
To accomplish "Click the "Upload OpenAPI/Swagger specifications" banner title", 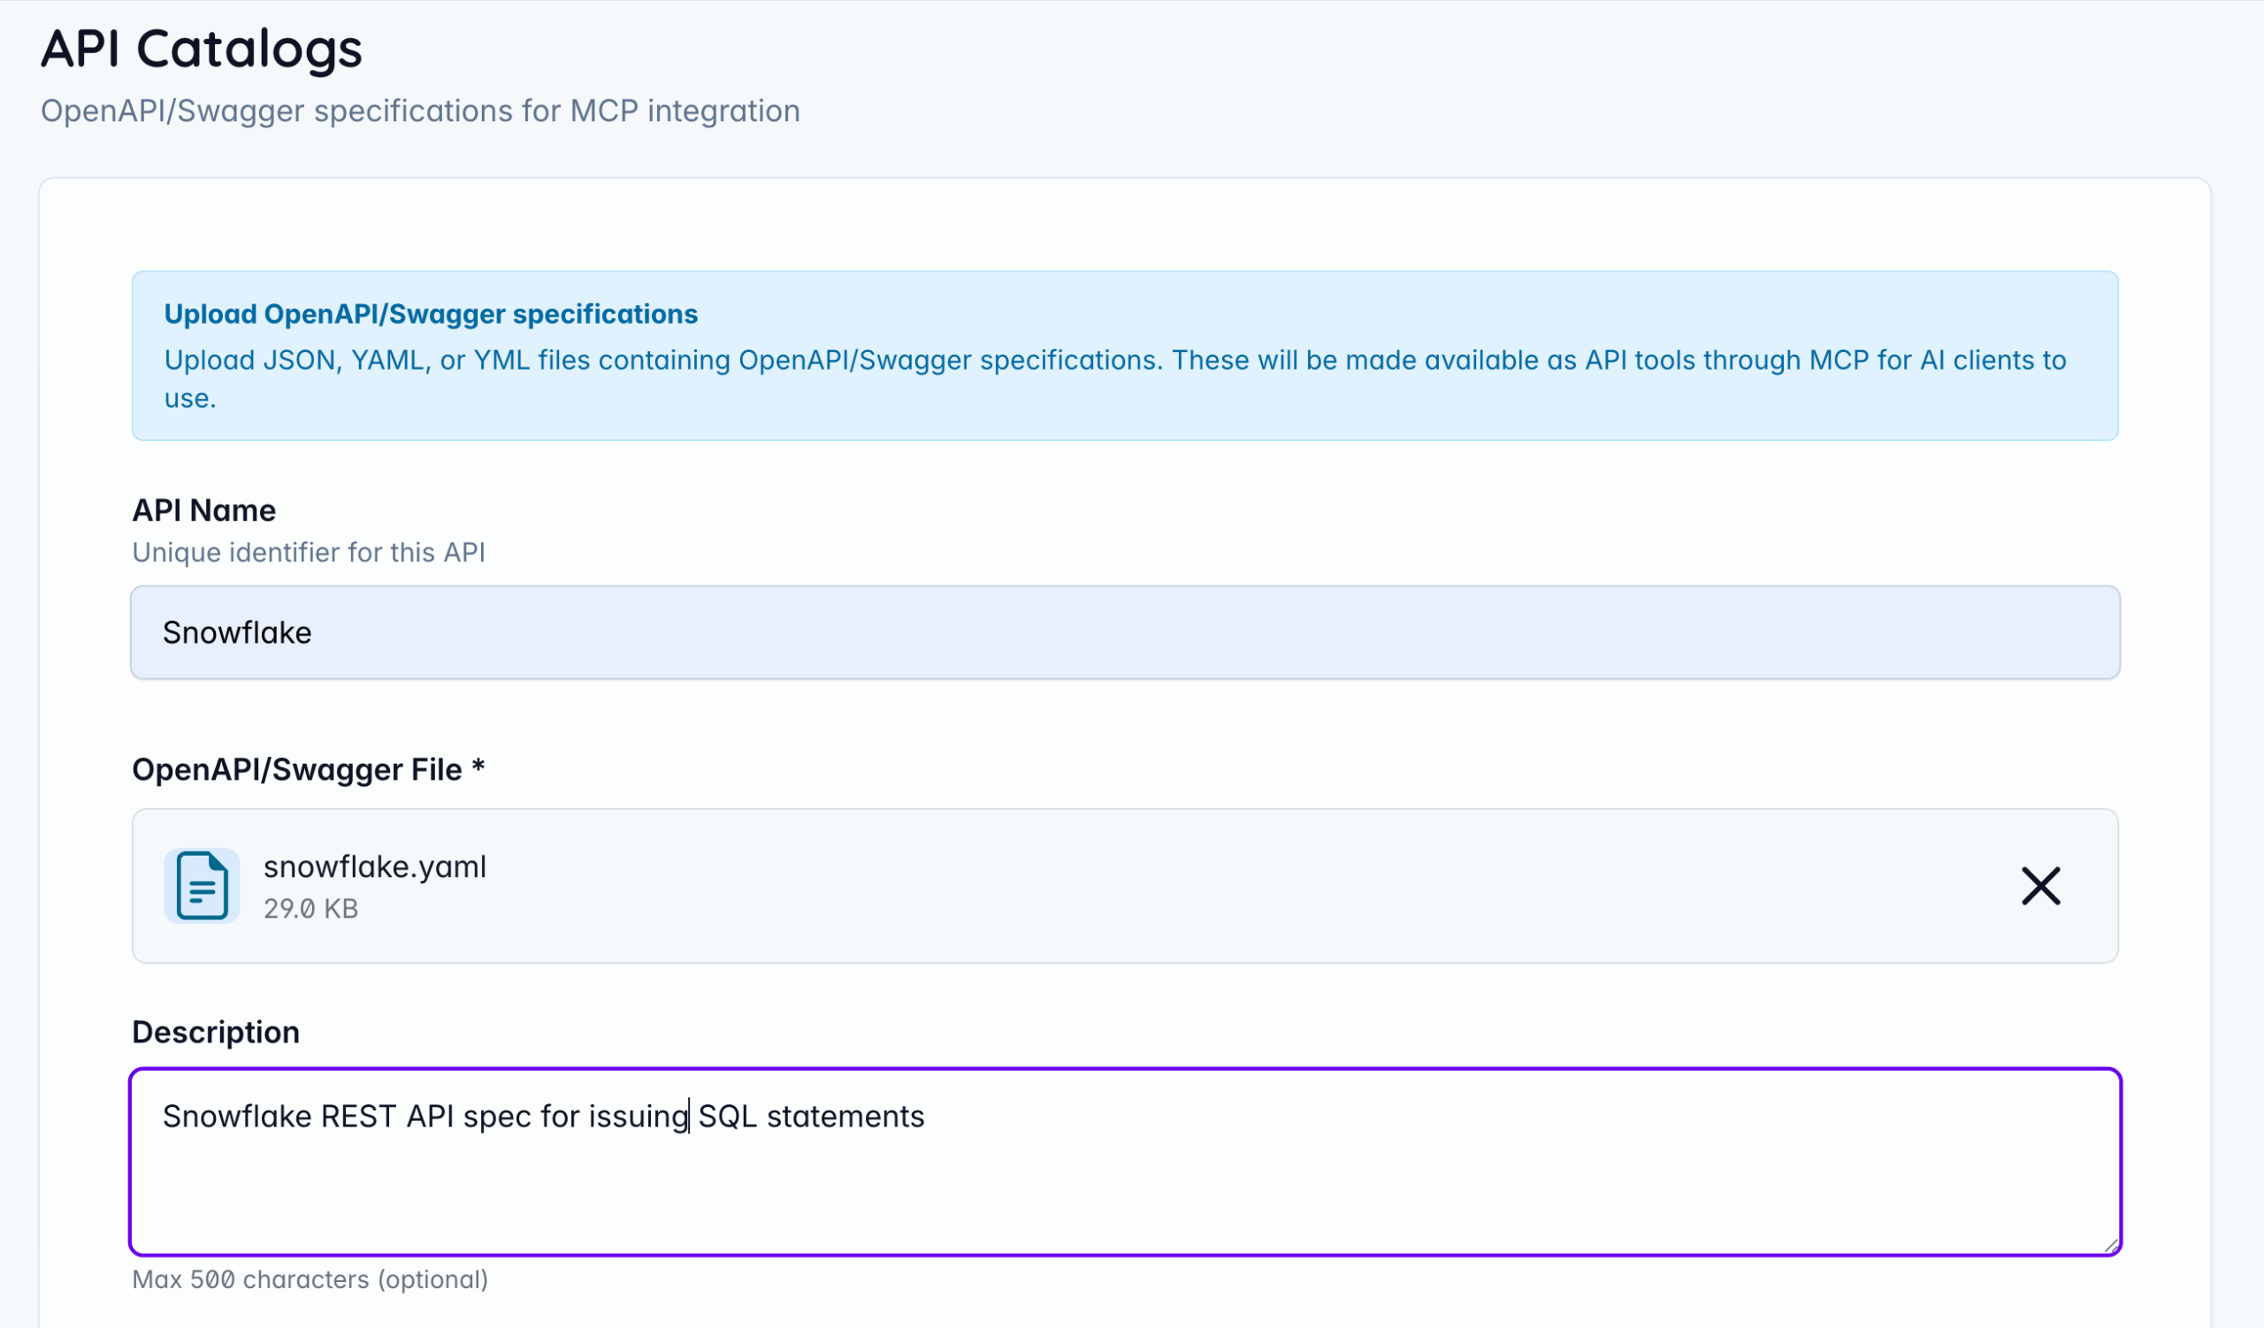I will tap(431, 314).
